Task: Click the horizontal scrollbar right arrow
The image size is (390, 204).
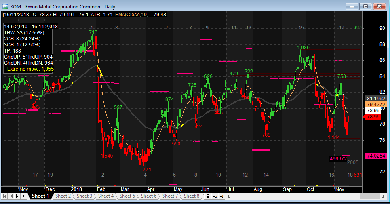Action: (x=384, y=196)
